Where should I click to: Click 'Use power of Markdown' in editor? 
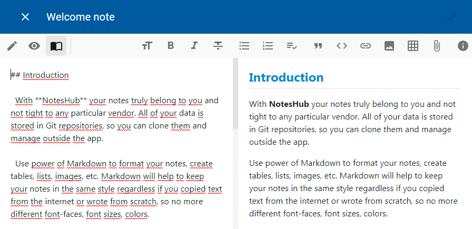[x=61, y=164]
